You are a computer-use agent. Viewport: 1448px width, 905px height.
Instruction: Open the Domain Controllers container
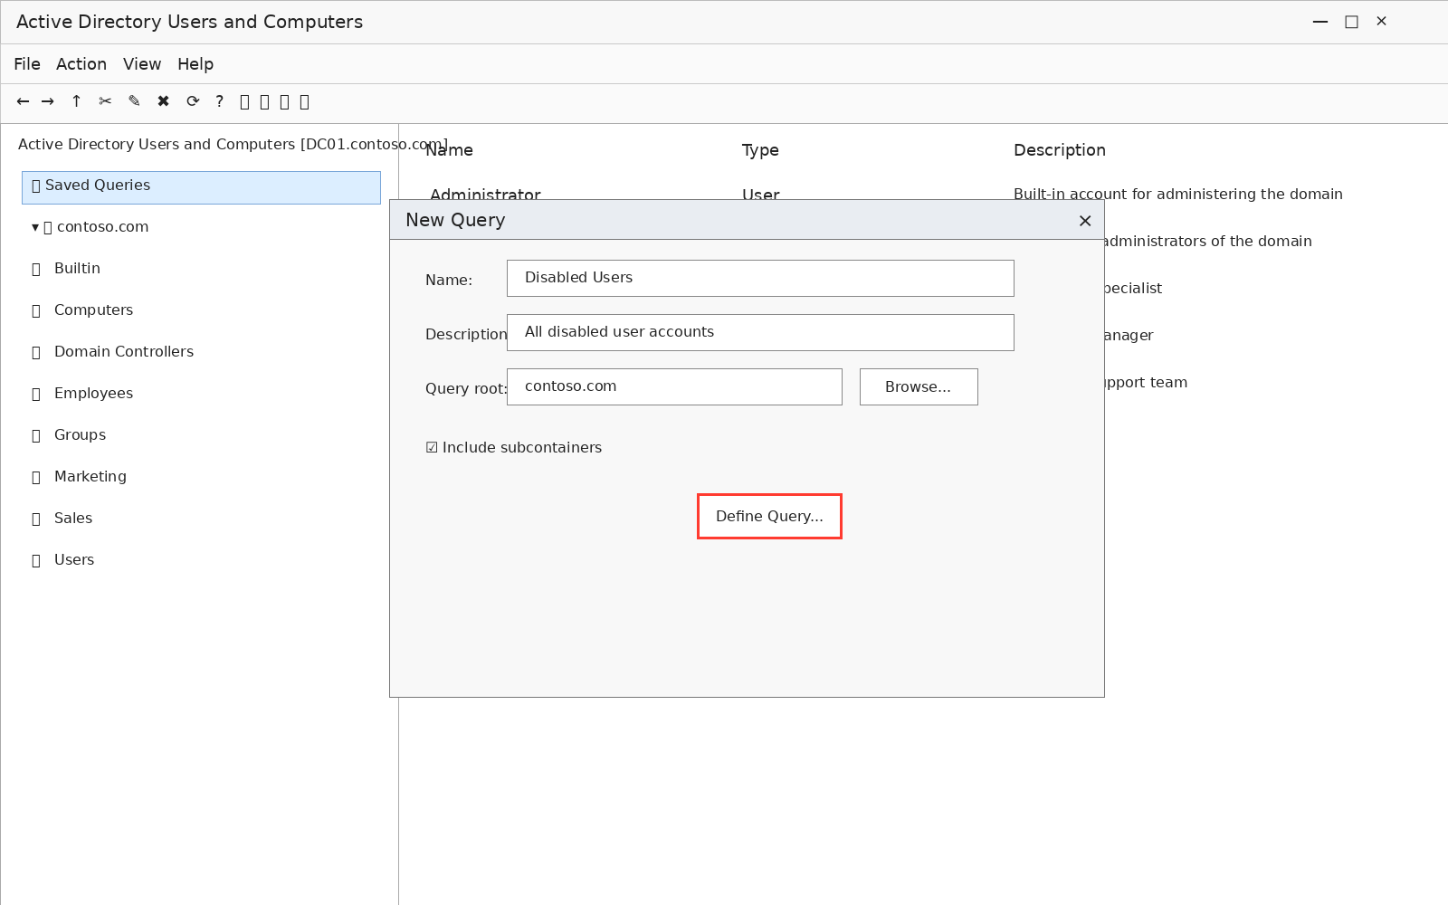(124, 352)
